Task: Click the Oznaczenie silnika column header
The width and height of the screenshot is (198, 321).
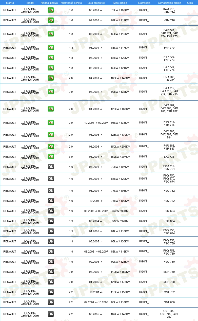Action: tap(169, 3)
